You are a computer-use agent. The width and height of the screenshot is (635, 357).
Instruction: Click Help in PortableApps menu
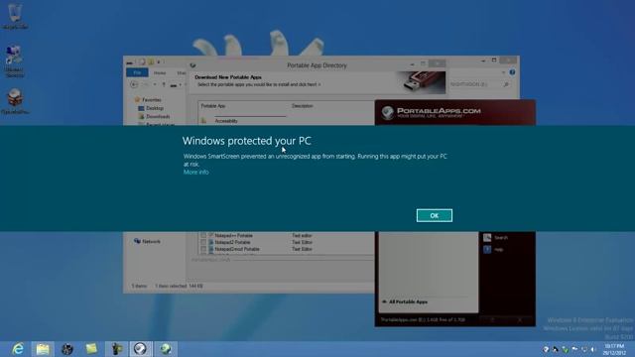click(x=499, y=250)
